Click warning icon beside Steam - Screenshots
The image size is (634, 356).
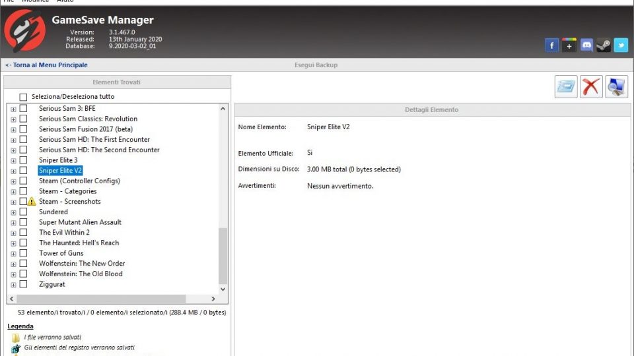click(x=32, y=202)
